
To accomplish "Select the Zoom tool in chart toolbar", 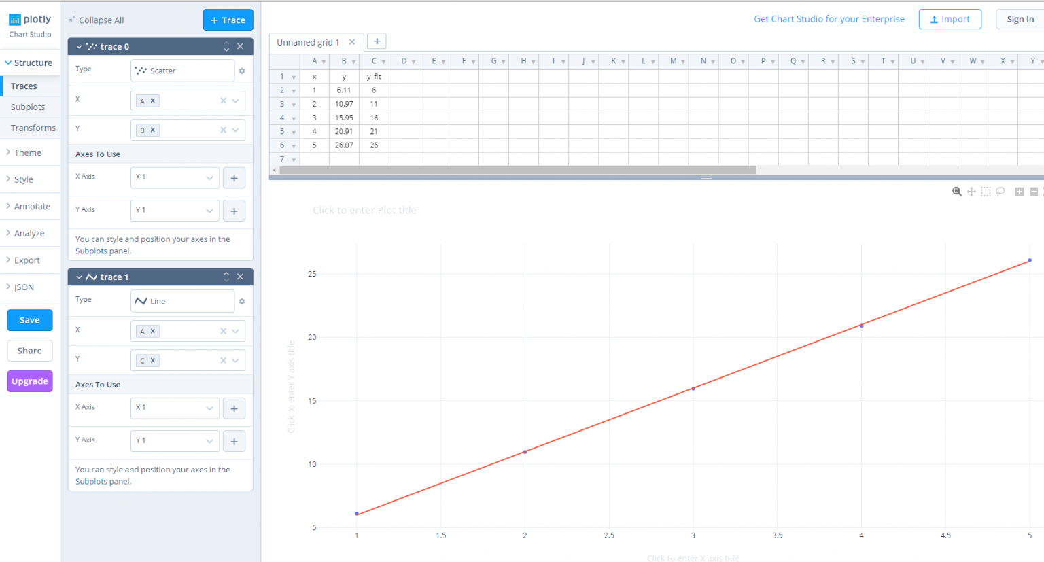I will tap(956, 191).
